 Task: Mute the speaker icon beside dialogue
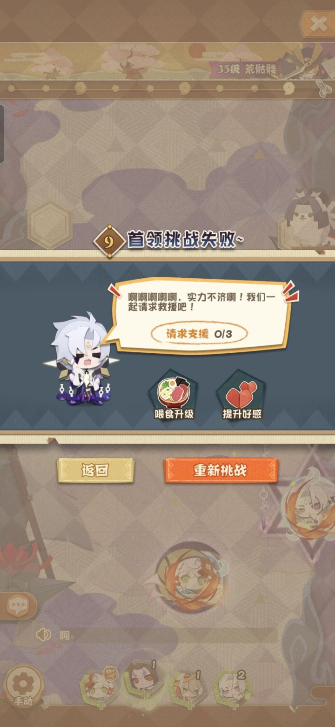[44, 634]
